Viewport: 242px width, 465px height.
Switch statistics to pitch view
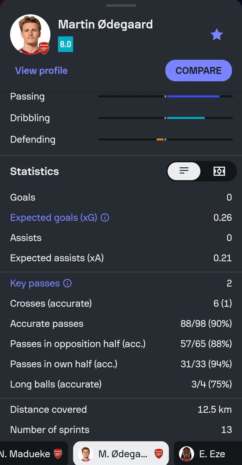coord(219,171)
